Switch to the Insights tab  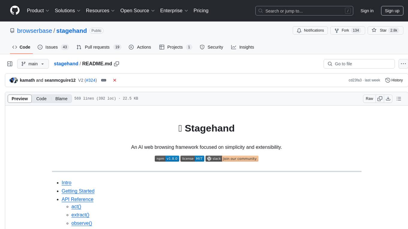pyautogui.click(x=243, y=47)
